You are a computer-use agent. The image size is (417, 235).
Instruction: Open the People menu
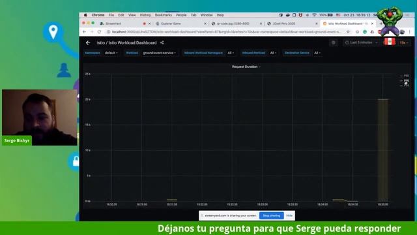[x=181, y=15]
